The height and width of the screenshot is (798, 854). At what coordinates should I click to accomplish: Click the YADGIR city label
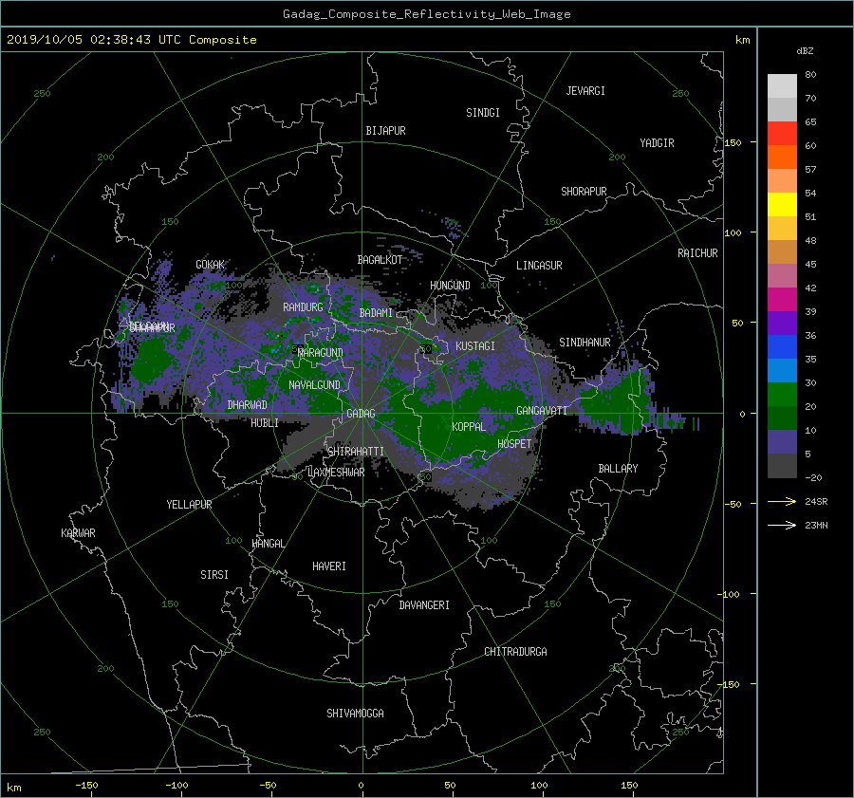click(657, 143)
